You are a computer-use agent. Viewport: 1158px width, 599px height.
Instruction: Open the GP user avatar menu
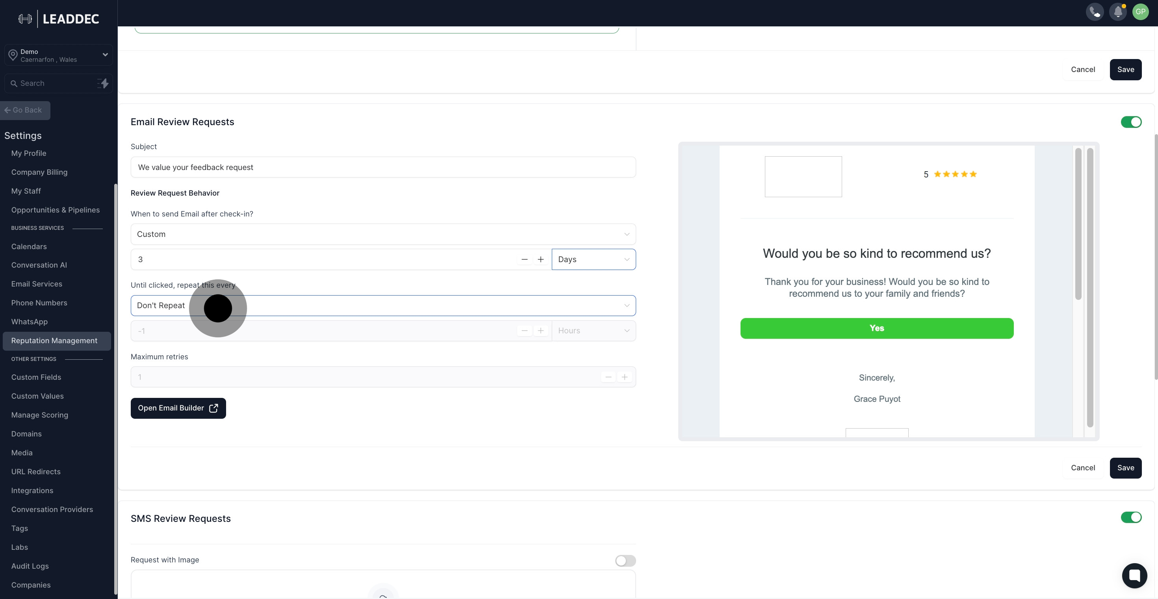(x=1140, y=12)
